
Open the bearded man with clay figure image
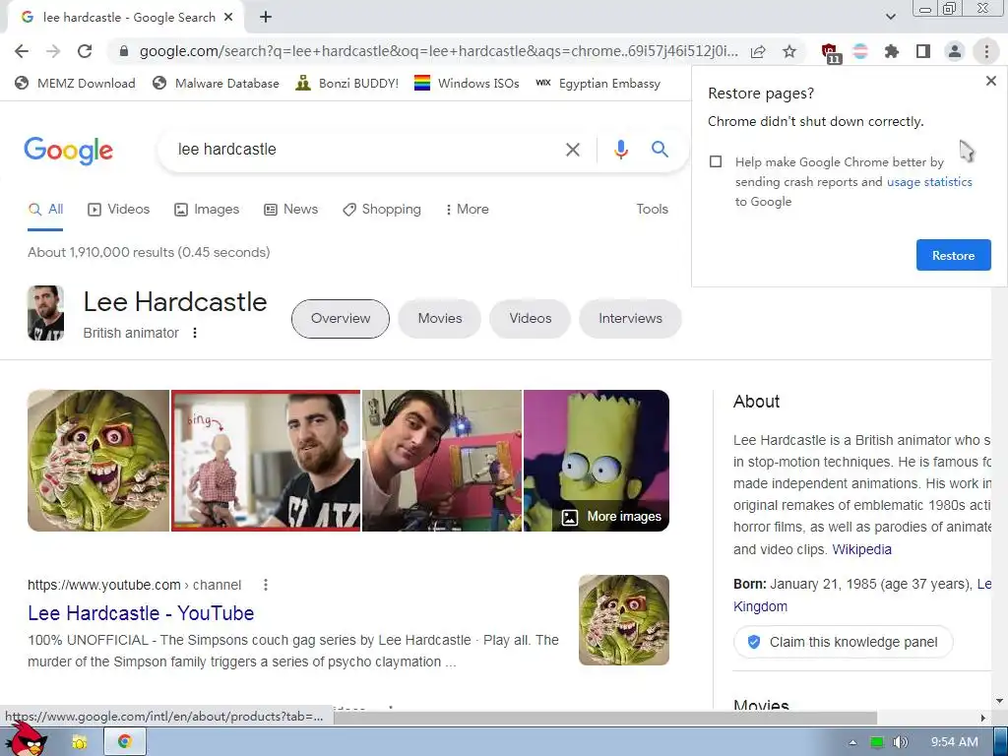pyautogui.click(x=266, y=461)
